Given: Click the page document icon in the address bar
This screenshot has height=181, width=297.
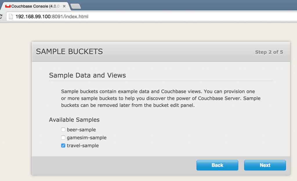Looking at the screenshot, I should 11,16.
